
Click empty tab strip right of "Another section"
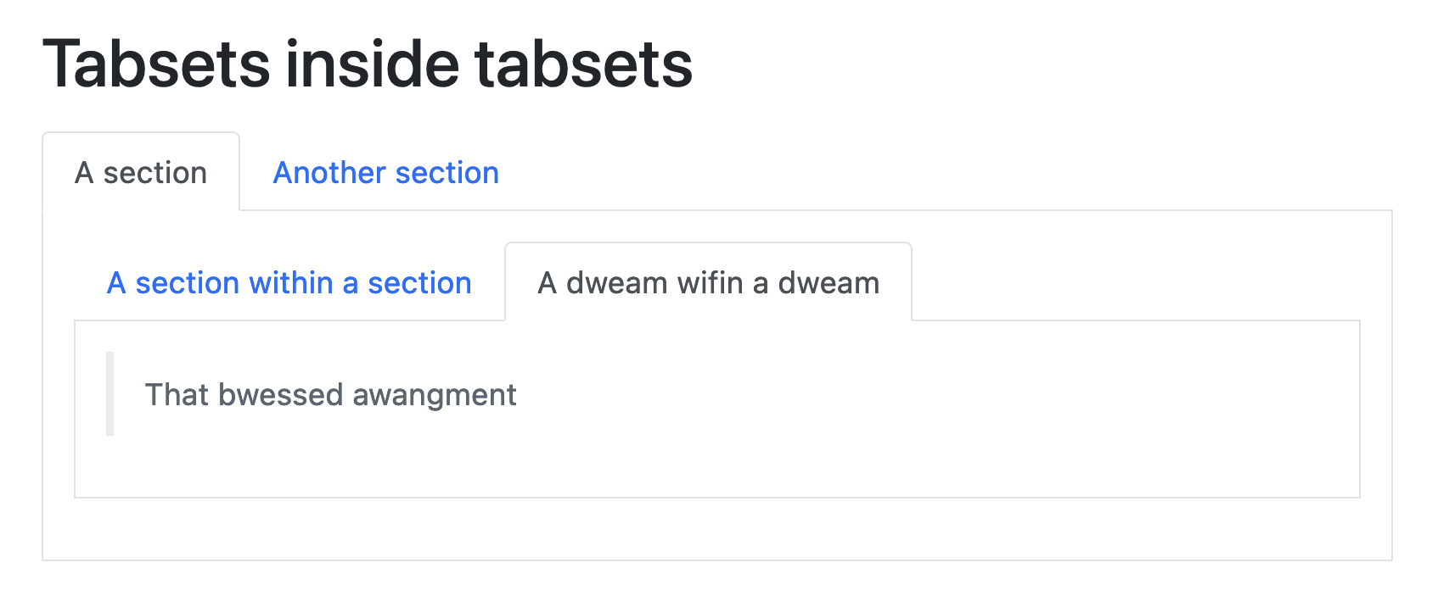pos(934,173)
